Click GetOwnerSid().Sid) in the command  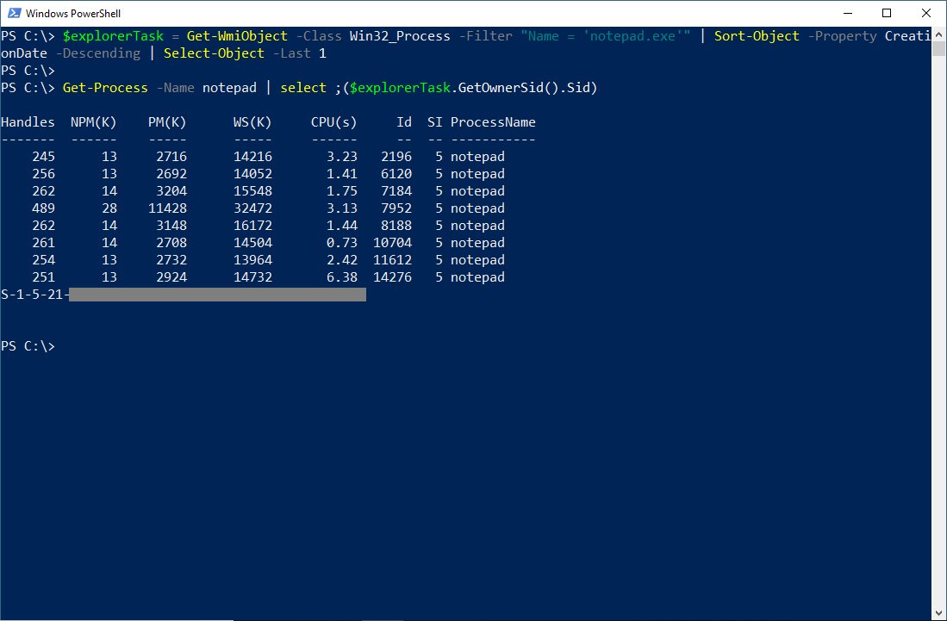tap(528, 88)
